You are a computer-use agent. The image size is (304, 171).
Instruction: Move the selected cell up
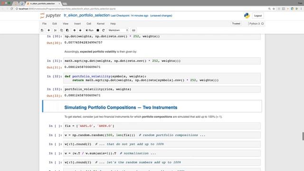tap(75, 30)
